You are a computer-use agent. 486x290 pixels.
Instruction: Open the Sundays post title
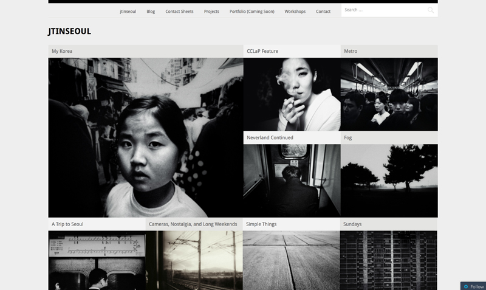(x=352, y=224)
